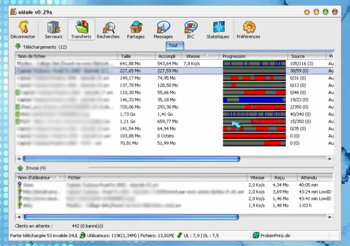Select the download with 7,8 Ko/s speed
Image resolution: width=350 pixels, height=246 pixels.
point(174,64)
